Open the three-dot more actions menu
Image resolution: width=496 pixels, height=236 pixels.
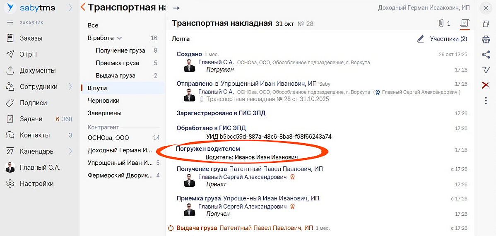tap(486, 100)
